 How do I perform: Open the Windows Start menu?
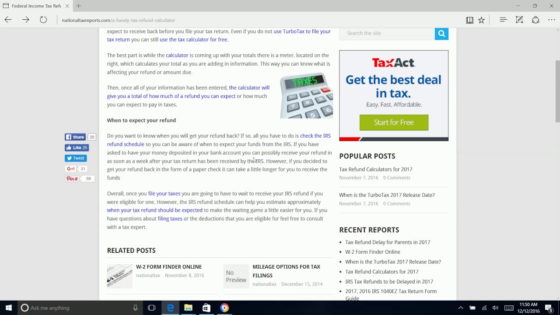pyautogui.click(x=8, y=308)
